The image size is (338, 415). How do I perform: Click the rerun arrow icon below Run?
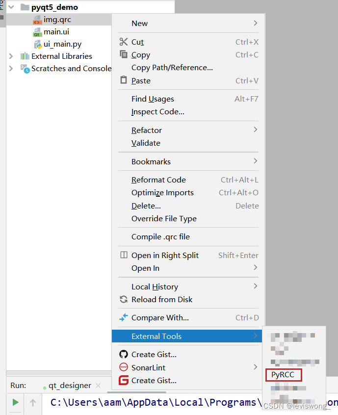click(32, 402)
